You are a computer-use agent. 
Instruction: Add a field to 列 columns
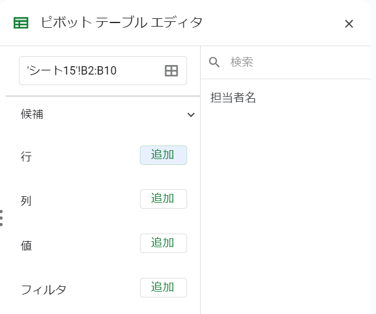pos(164,199)
